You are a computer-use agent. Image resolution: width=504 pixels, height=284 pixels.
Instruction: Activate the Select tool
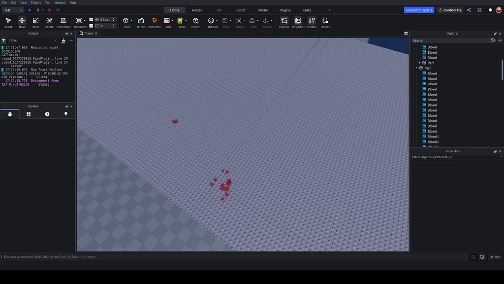pos(8,23)
